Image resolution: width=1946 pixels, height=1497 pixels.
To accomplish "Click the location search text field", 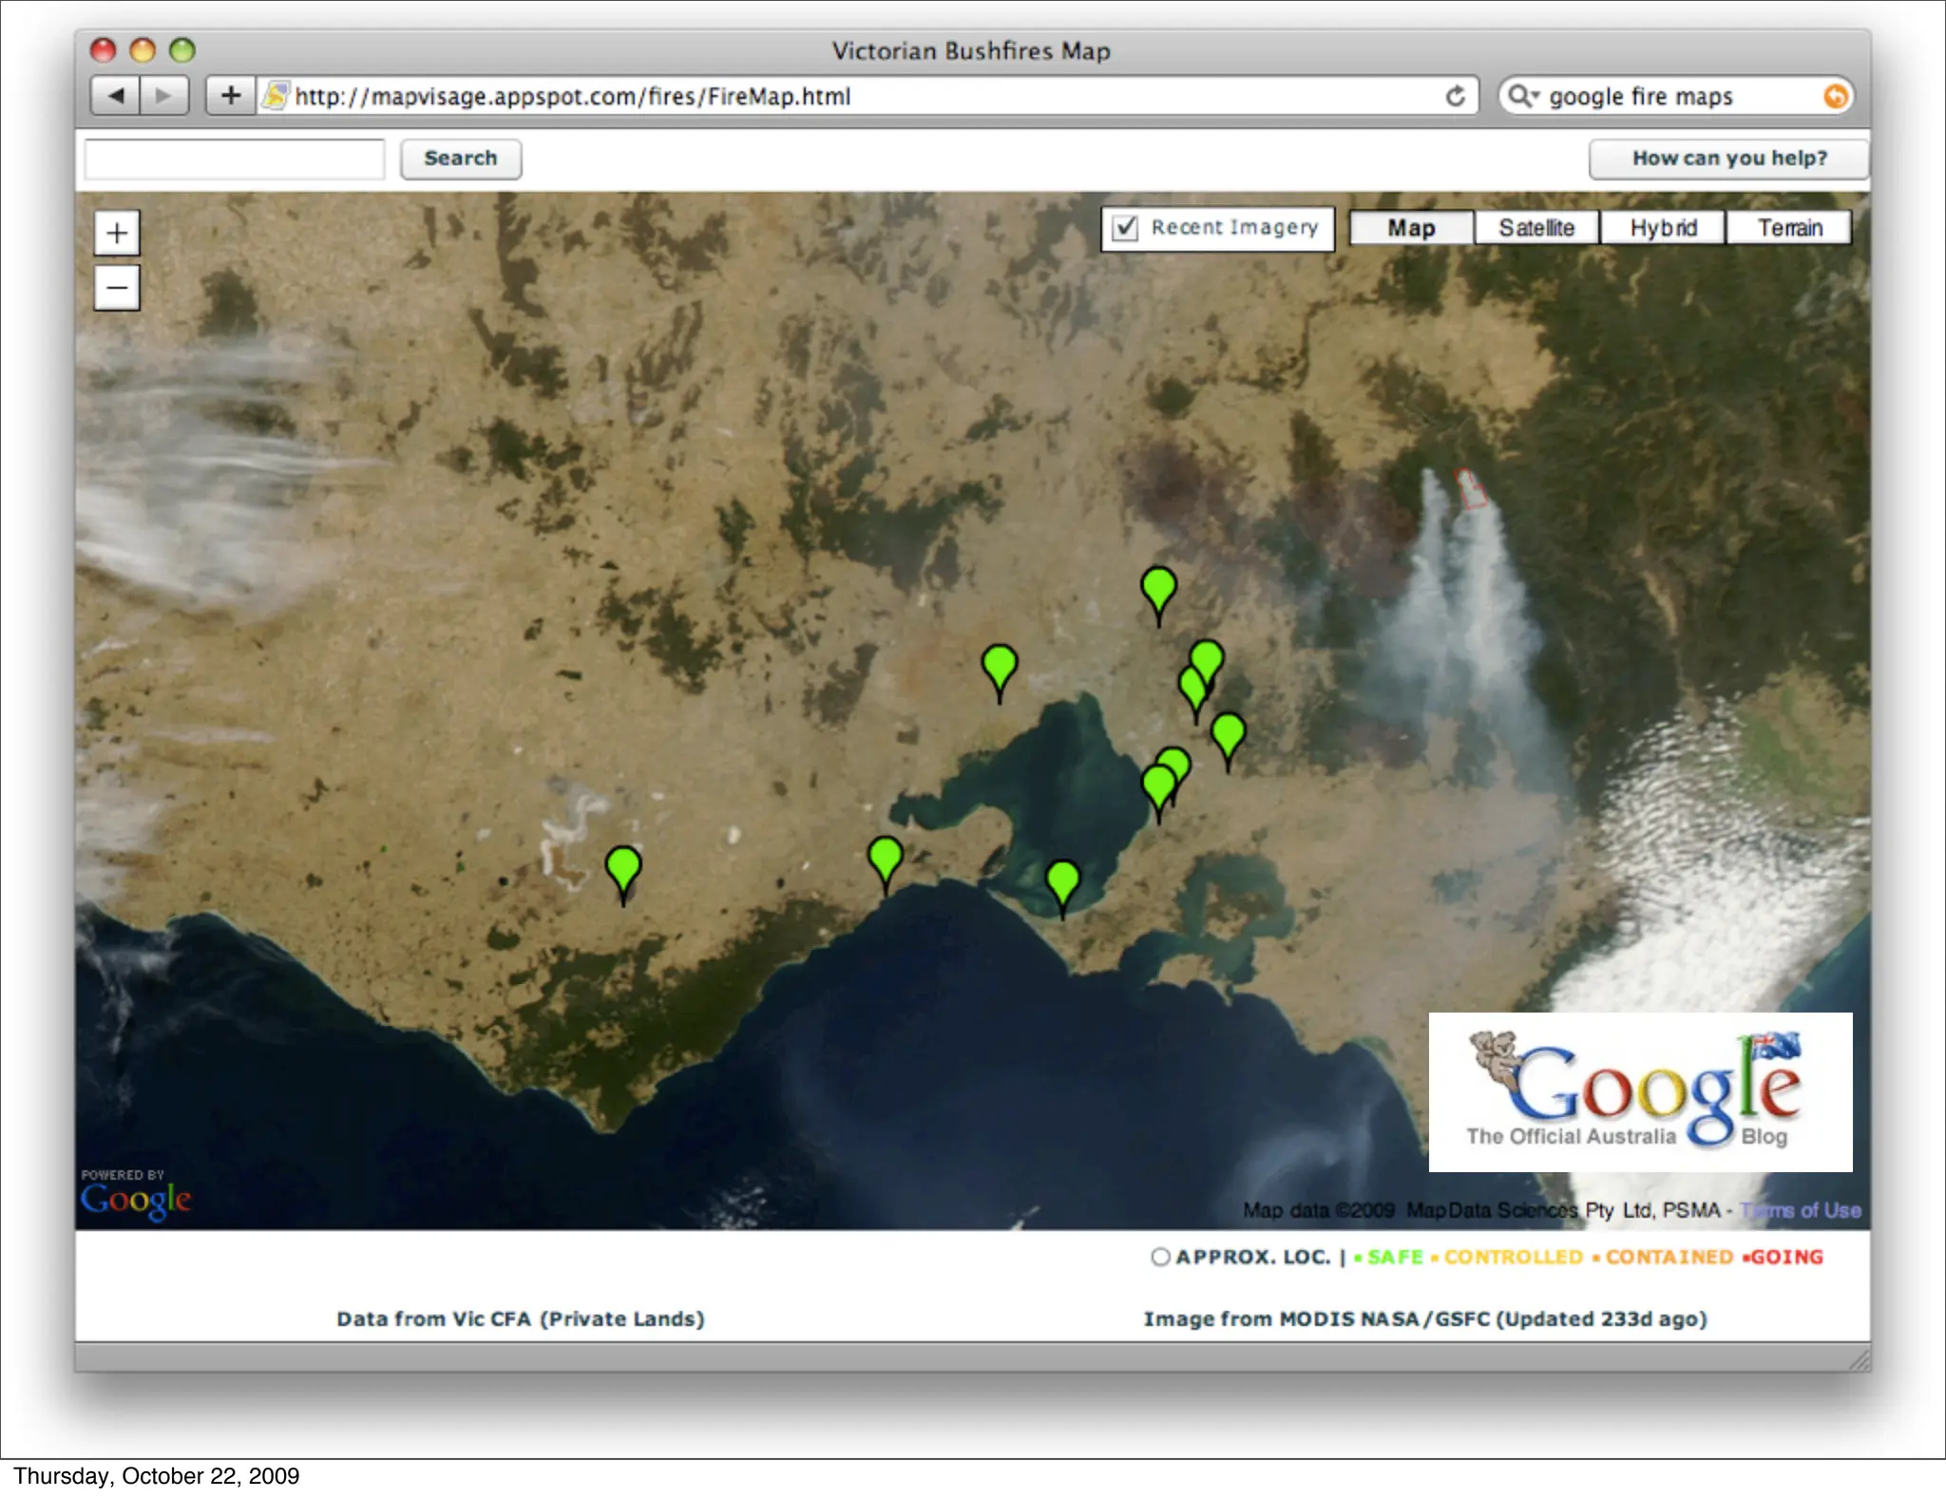I will click(235, 159).
